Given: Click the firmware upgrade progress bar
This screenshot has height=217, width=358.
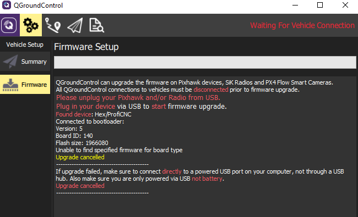Looking at the screenshot, I should coord(205,63).
